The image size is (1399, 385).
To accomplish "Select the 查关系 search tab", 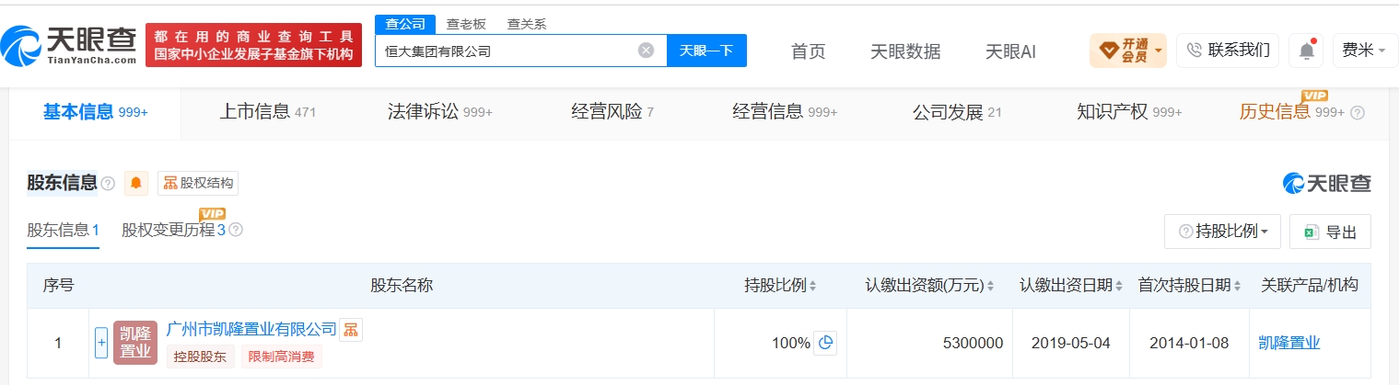I will [x=527, y=24].
